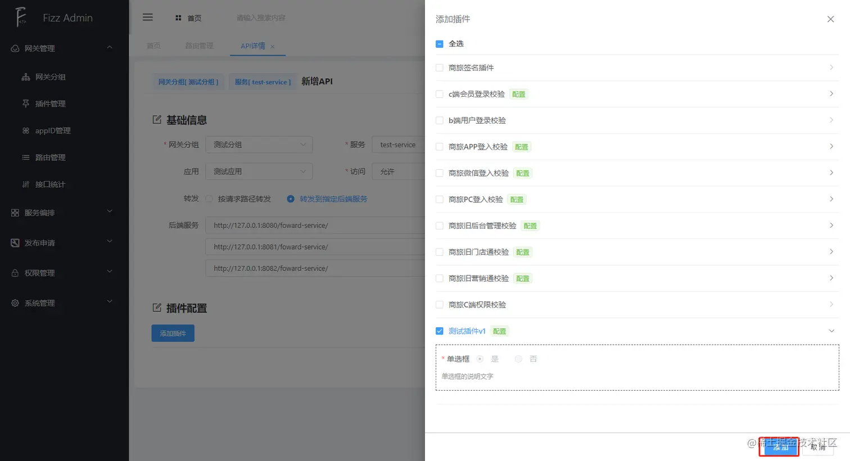The width and height of the screenshot is (850, 461).
Task: Check the 商旅签名插件 checkbox
Action: [x=440, y=67]
